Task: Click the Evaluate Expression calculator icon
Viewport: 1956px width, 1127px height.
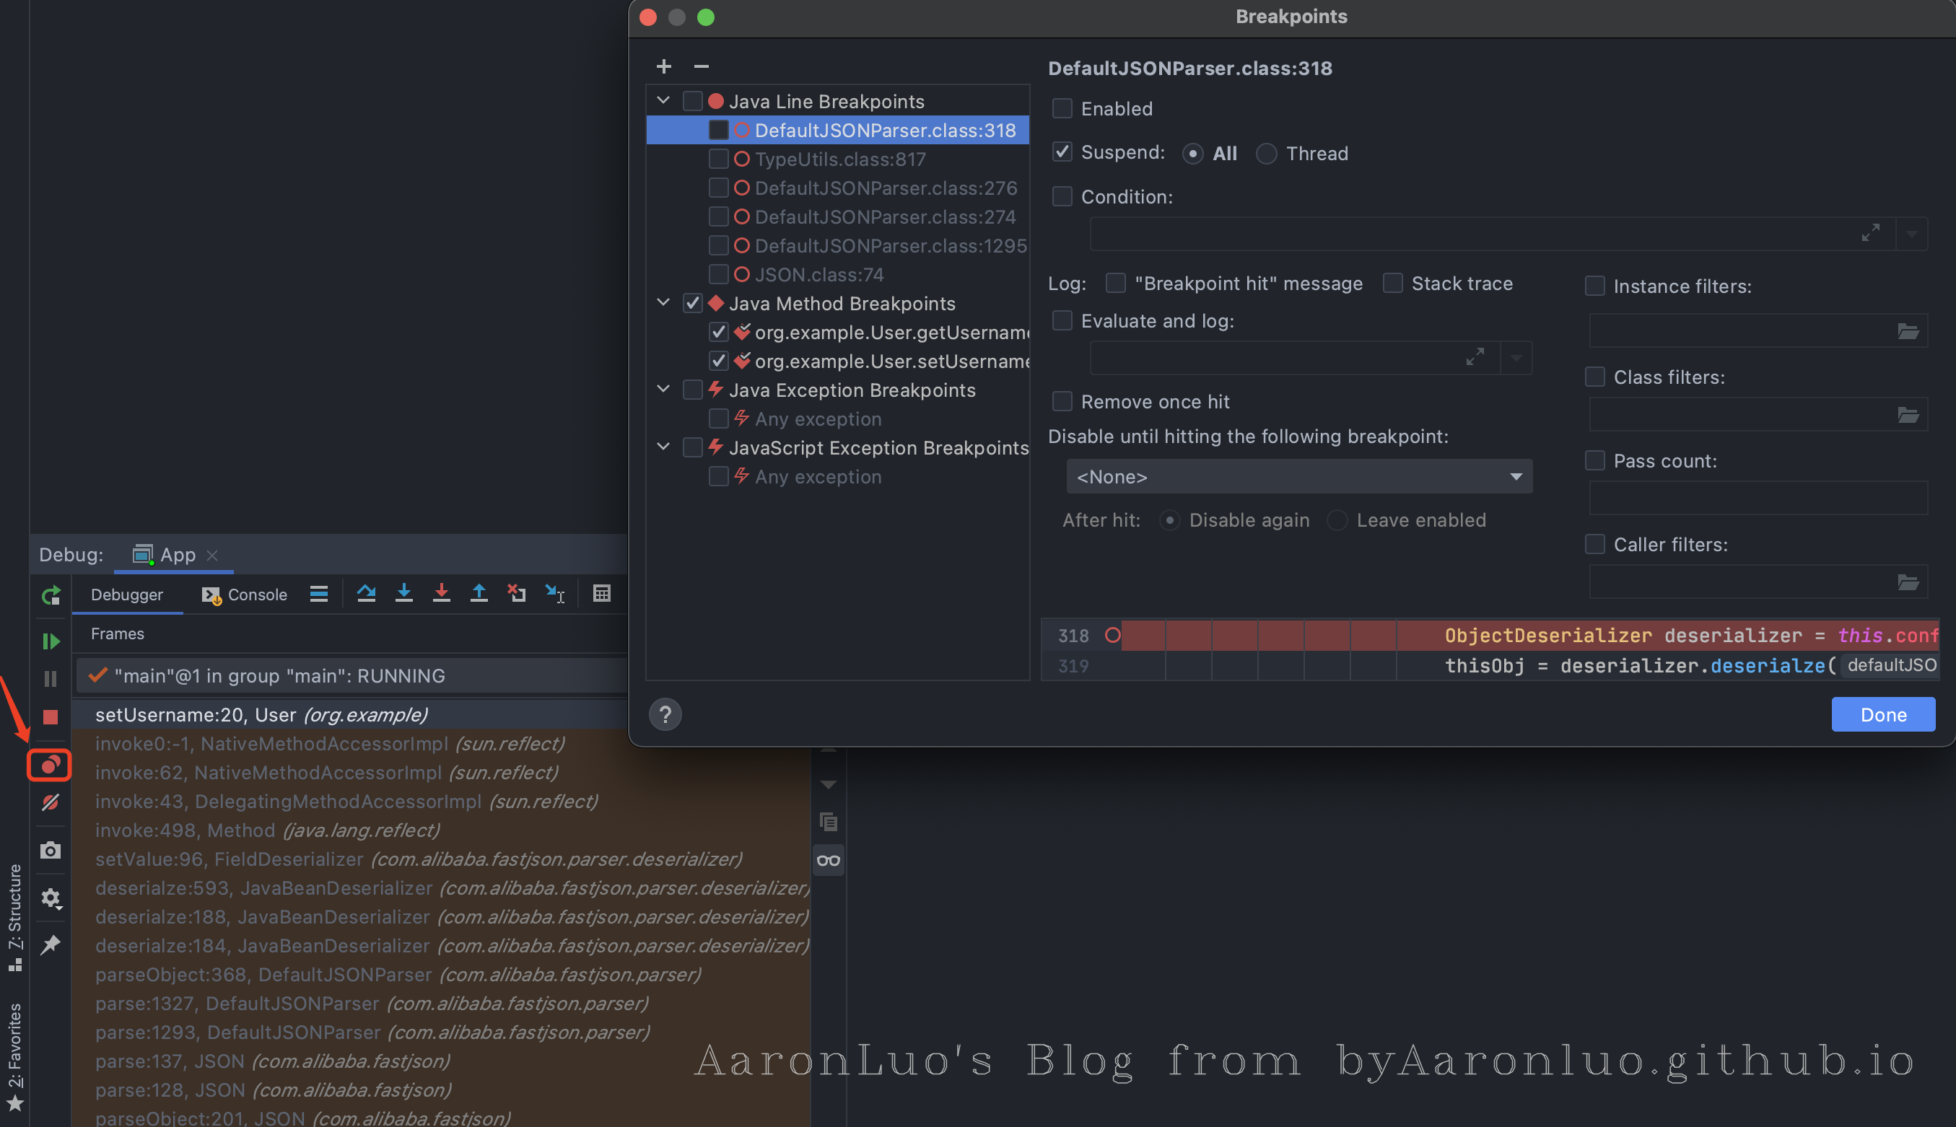Action: (x=602, y=594)
